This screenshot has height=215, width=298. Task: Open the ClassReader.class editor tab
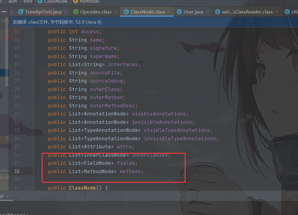(x=247, y=12)
